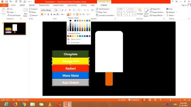Open the FILE tab
This screenshot has height=107, width=191.
click(x=4, y=5)
